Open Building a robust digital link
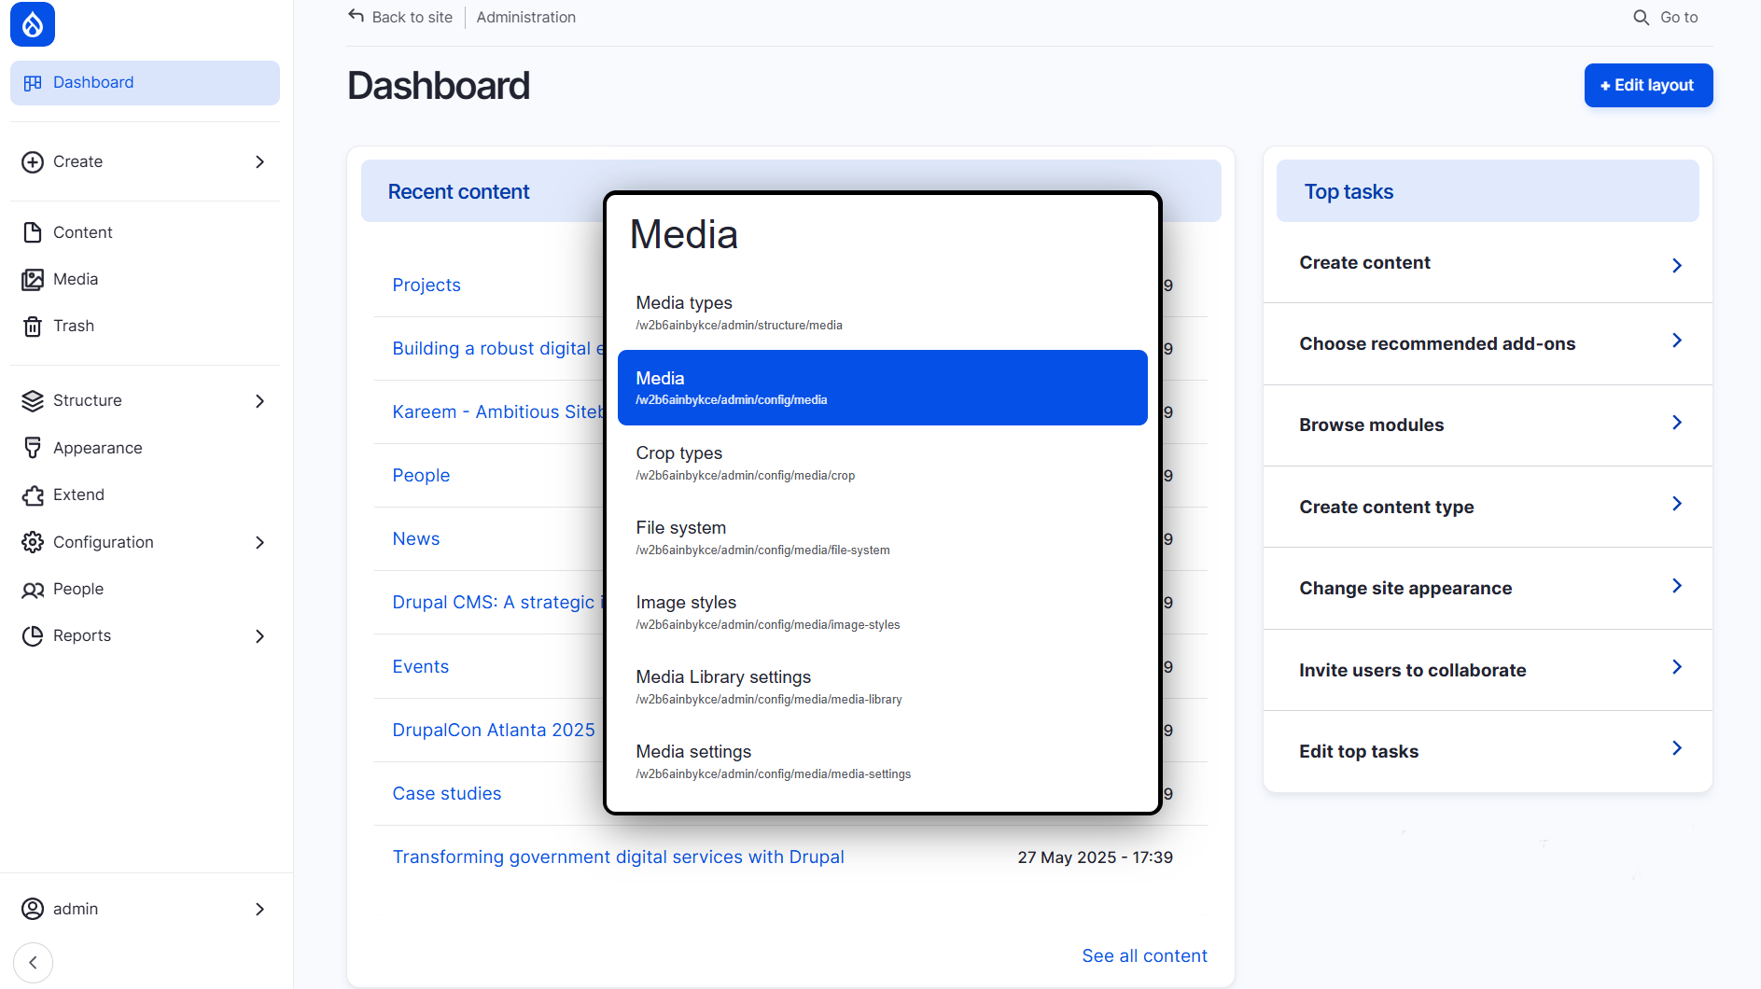The height and width of the screenshot is (989, 1761). coord(498,348)
